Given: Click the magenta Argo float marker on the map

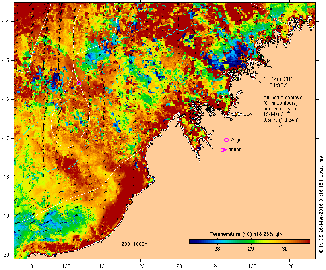Looking at the screenshot, I should coord(79,83).
